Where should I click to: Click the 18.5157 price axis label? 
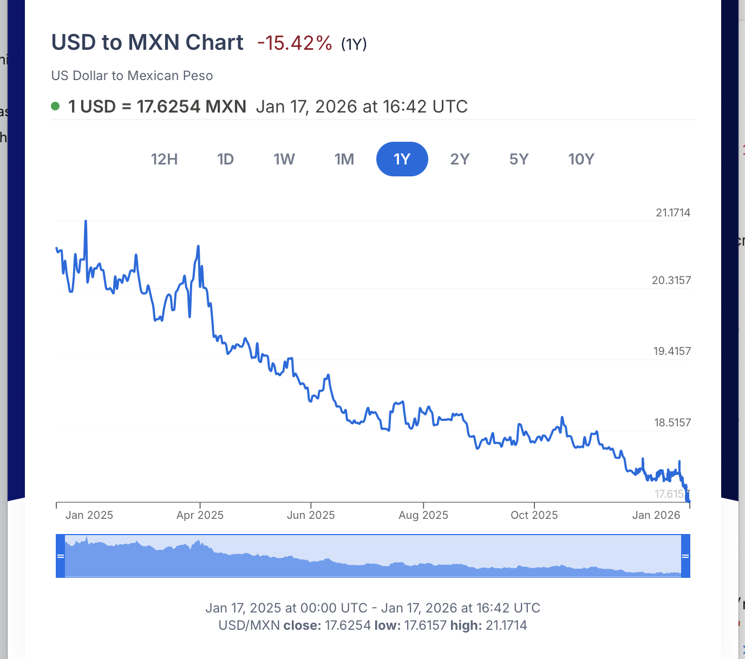point(672,423)
